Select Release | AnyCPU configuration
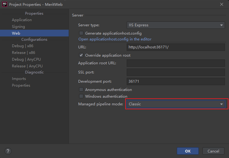229x158 pixels. (x=27, y=66)
